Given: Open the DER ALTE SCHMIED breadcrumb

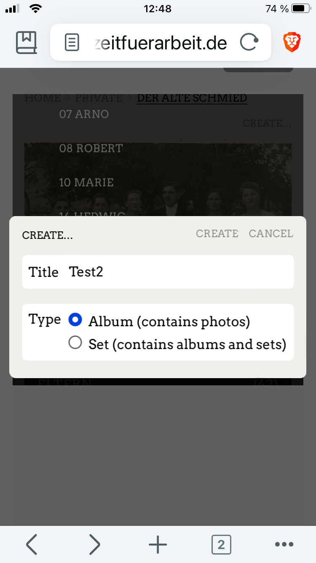Looking at the screenshot, I should point(192,98).
